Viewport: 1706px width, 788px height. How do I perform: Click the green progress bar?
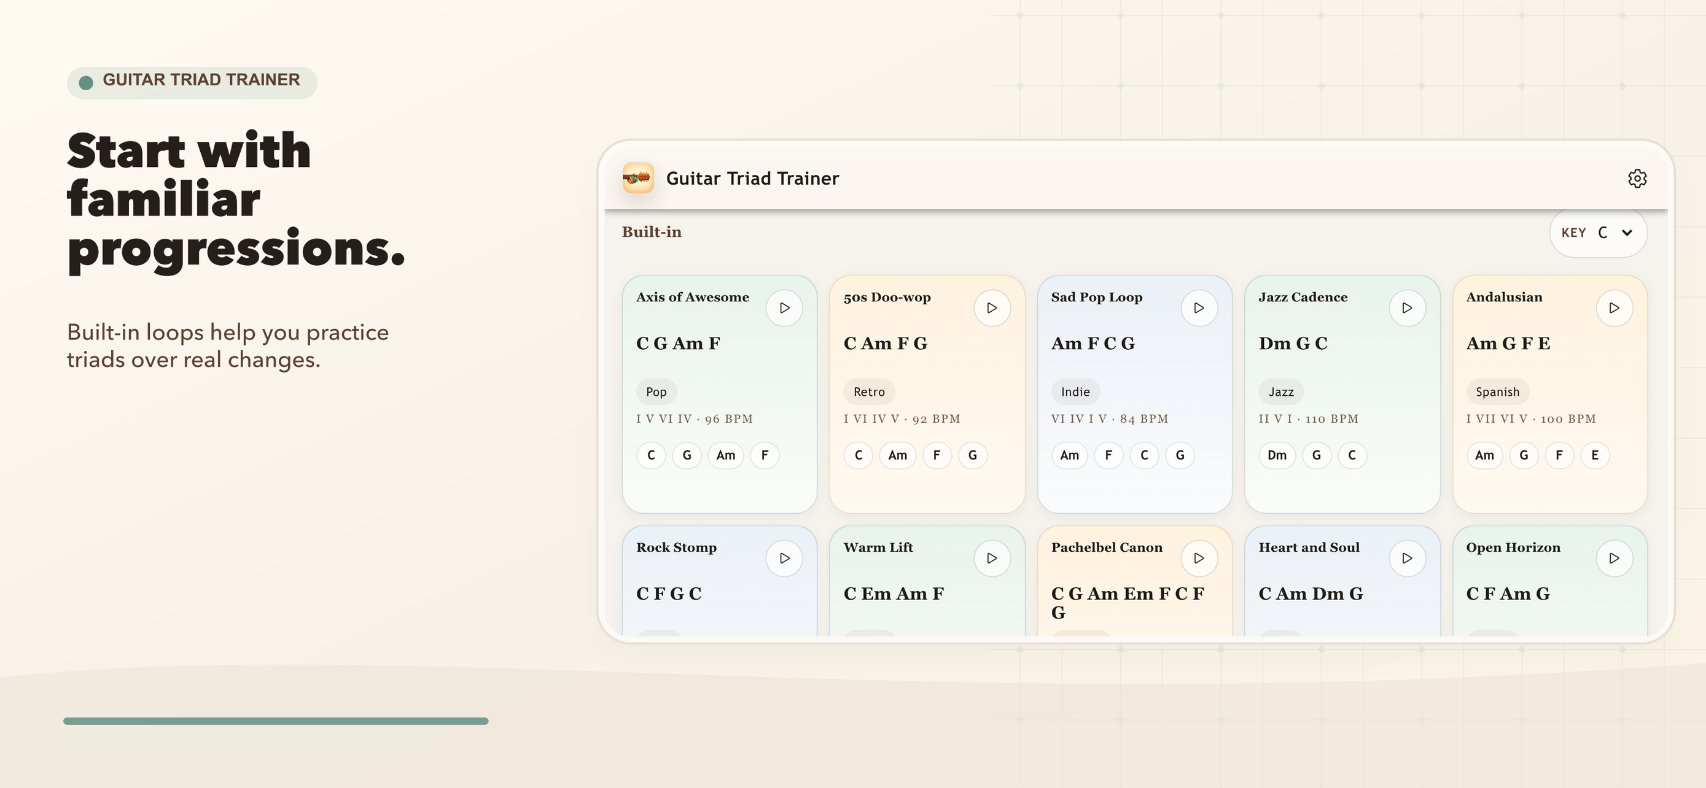pyautogui.click(x=276, y=720)
